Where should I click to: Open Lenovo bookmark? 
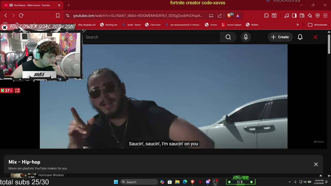[211, 25]
